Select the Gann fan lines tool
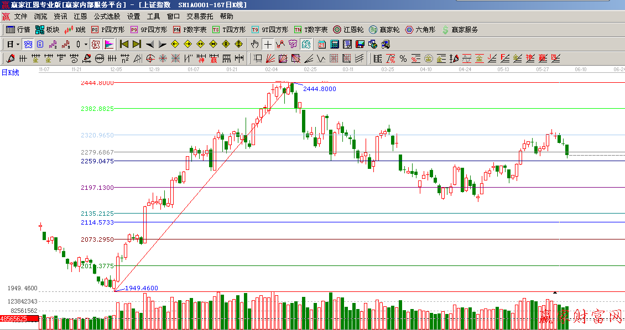 coord(270,58)
